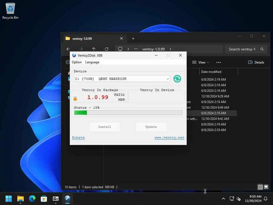Viewport: 273px width, 205px height.
Task: Open the Option menu in Ventoy2Disk
Action: tap(77, 62)
